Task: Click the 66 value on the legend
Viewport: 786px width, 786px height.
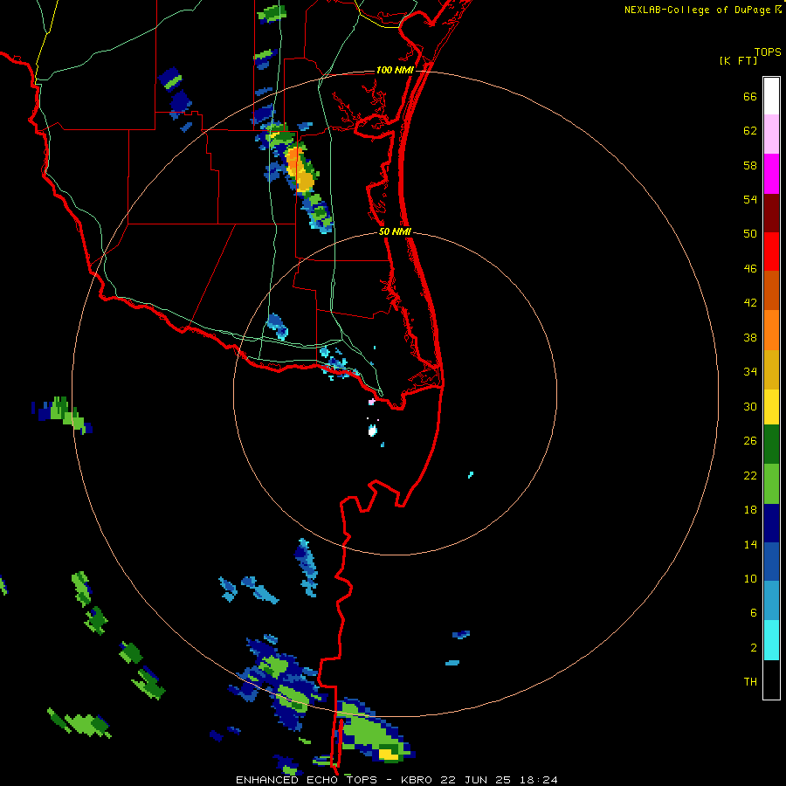Action: tap(750, 96)
